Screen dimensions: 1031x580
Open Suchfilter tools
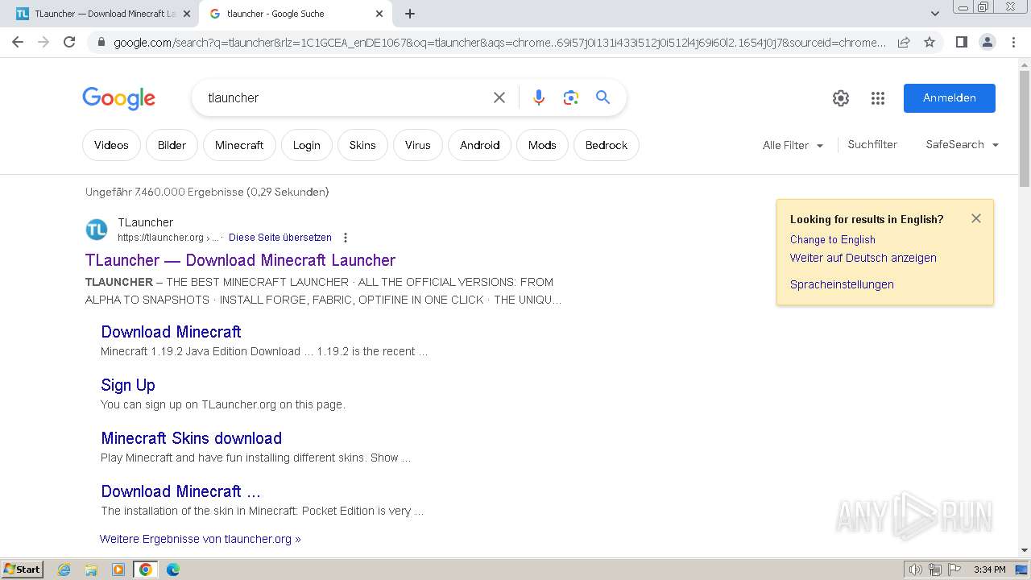[x=872, y=144]
